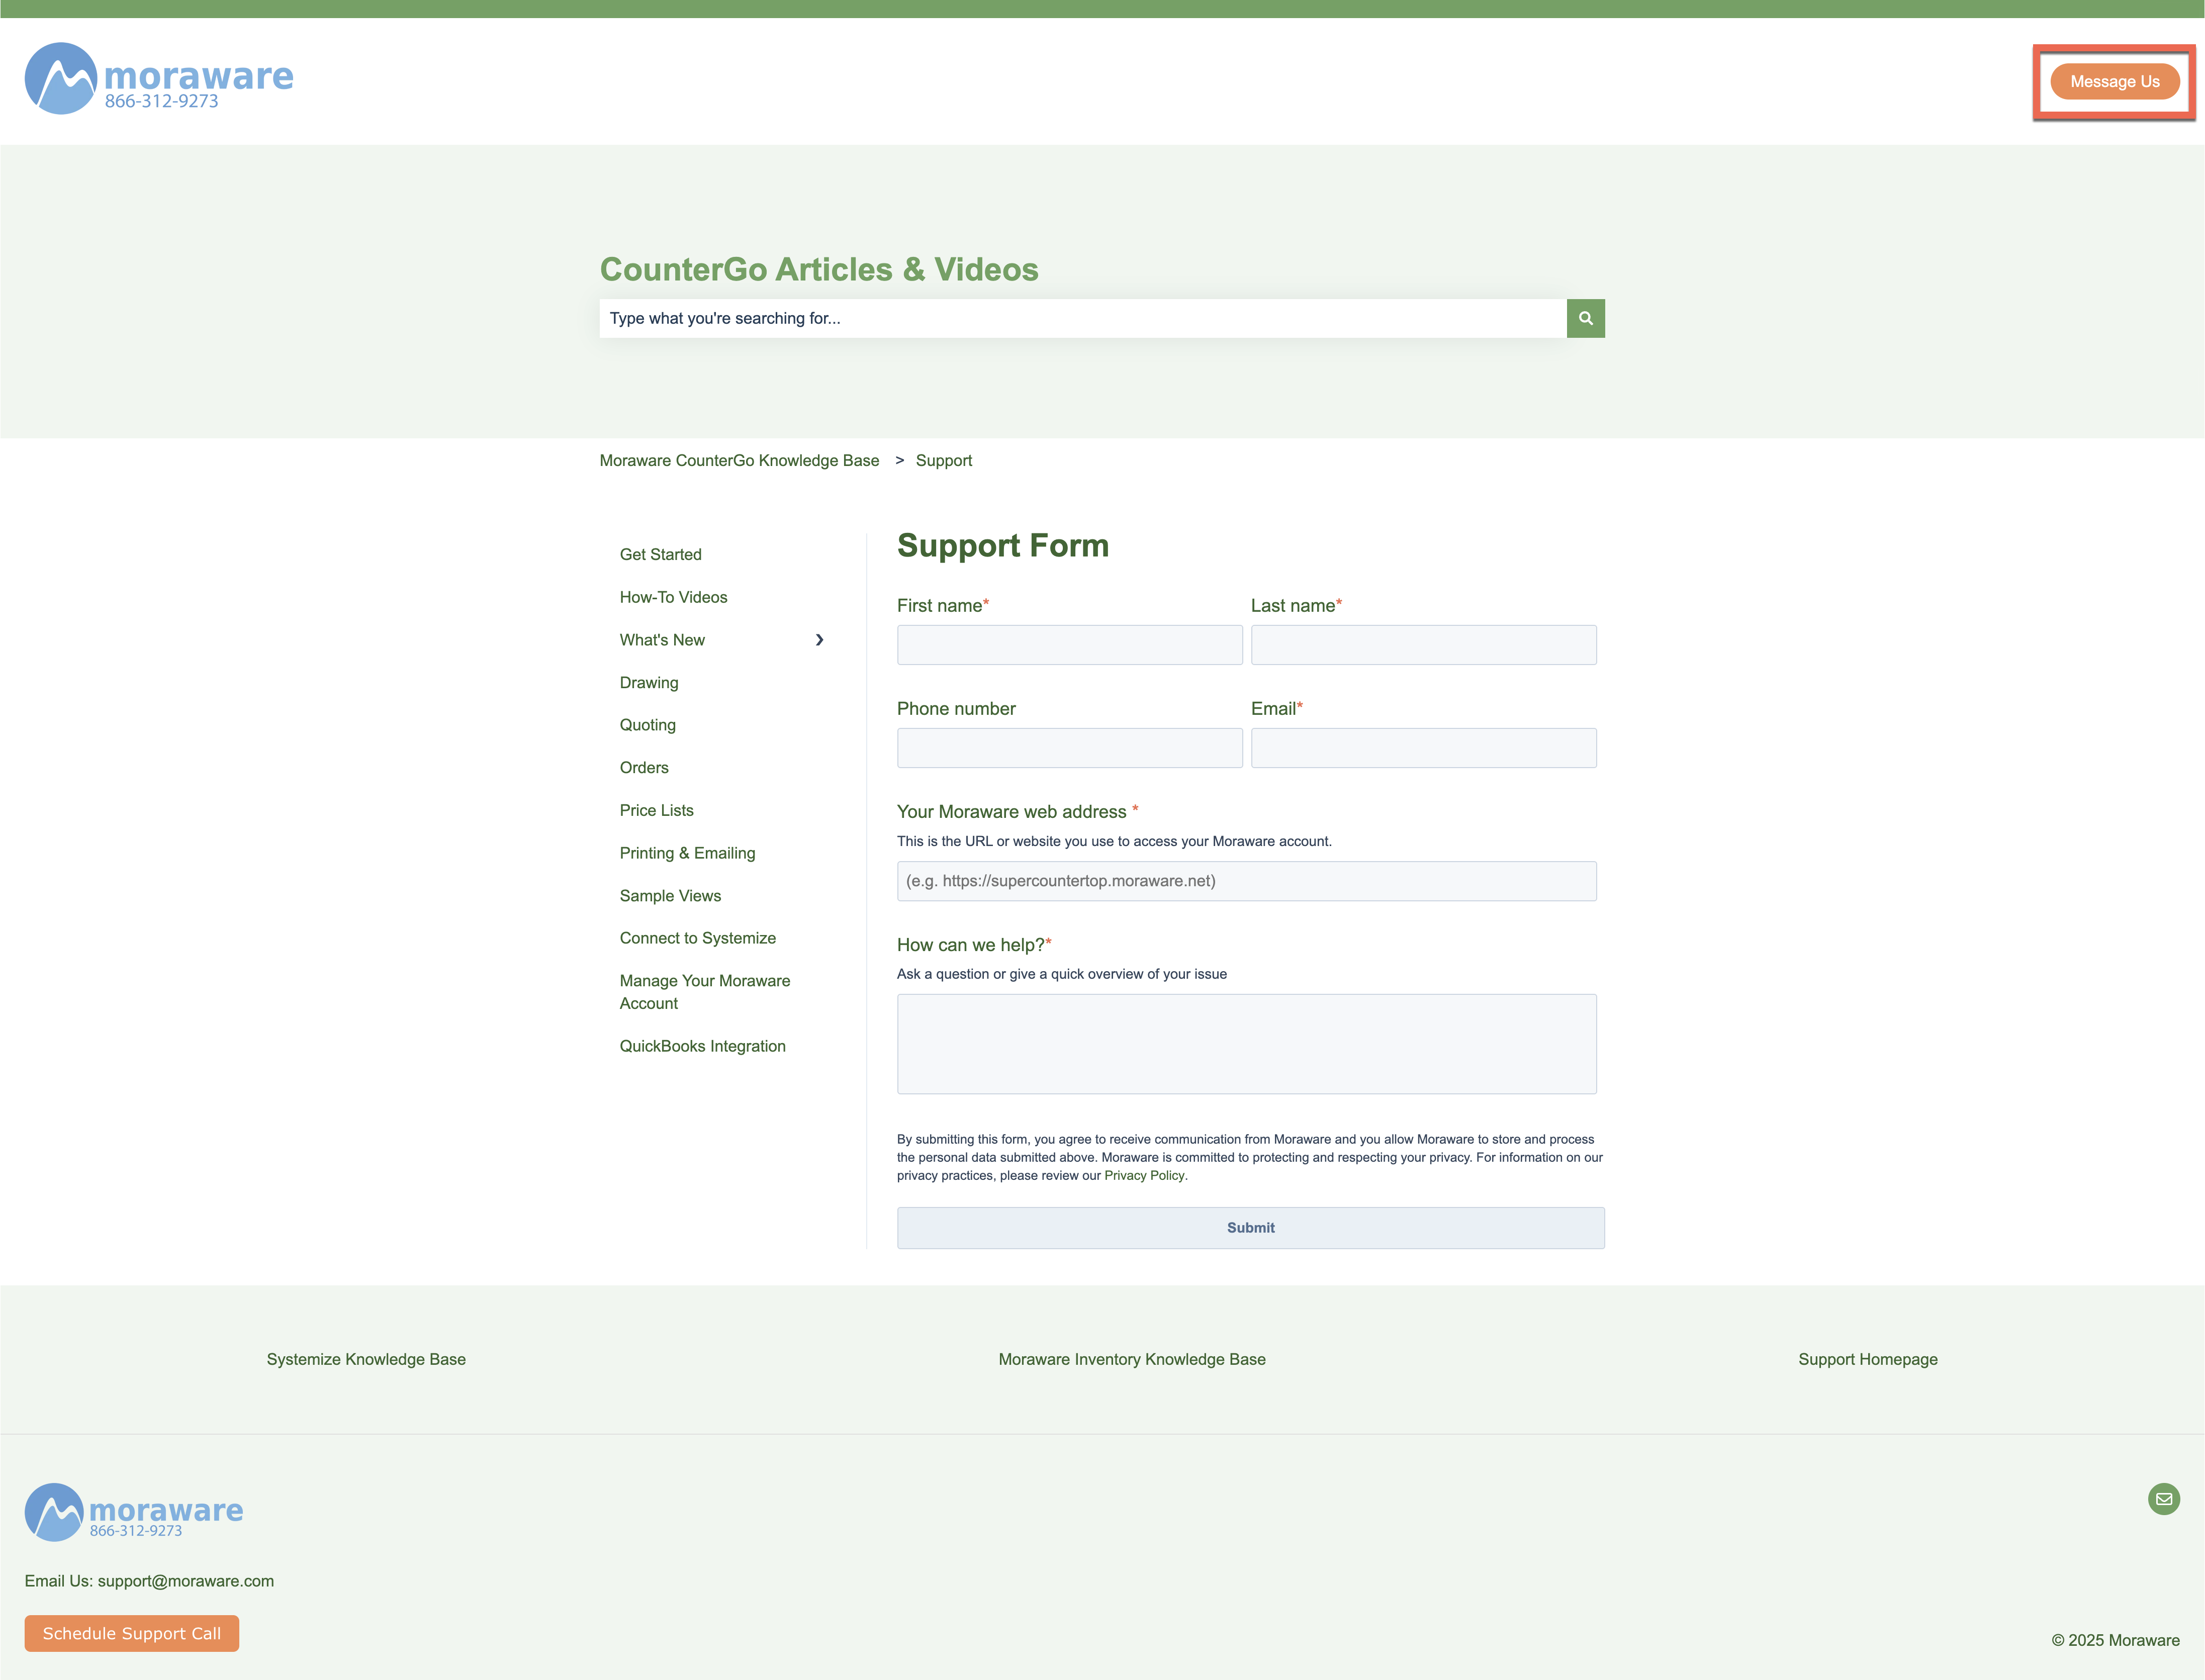Click the Support breadcrumb link
The width and height of the screenshot is (2205, 1680).
944,460
